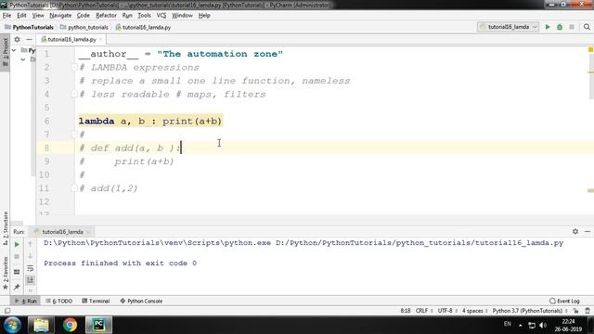594x334 pixels.
Task: Toggle read-only lock icon in status bar
Action: (x=575, y=311)
